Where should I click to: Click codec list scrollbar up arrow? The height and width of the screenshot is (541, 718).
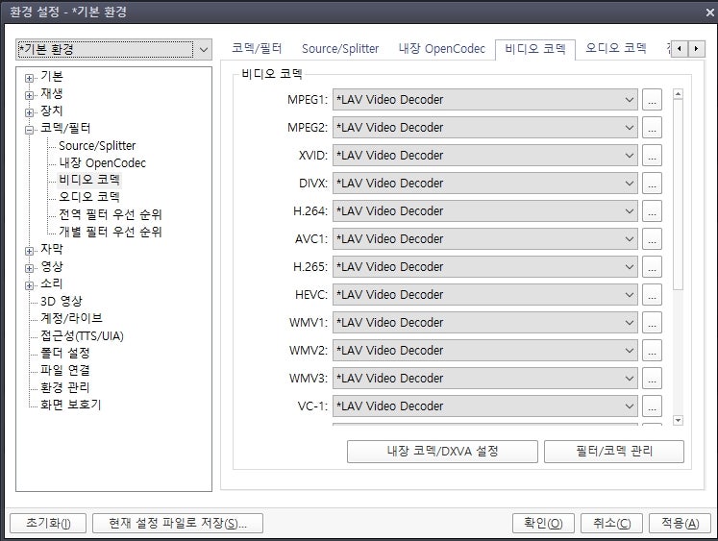[679, 94]
